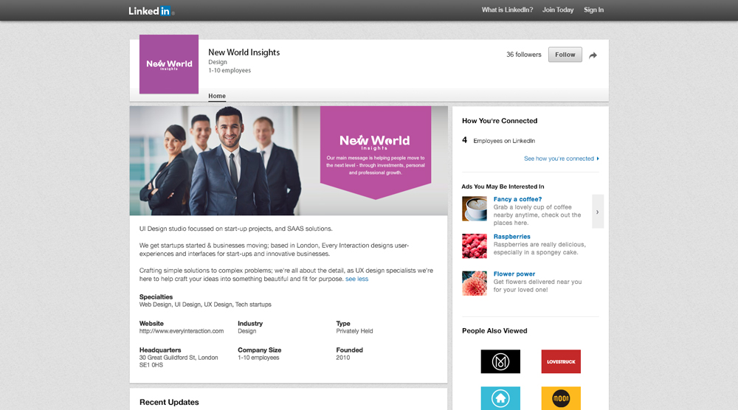This screenshot has width=738, height=410.
Task: Open the What is LinkedIn? link
Action: coord(507,10)
